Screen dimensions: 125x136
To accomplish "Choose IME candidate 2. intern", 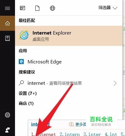I will point(70,134).
